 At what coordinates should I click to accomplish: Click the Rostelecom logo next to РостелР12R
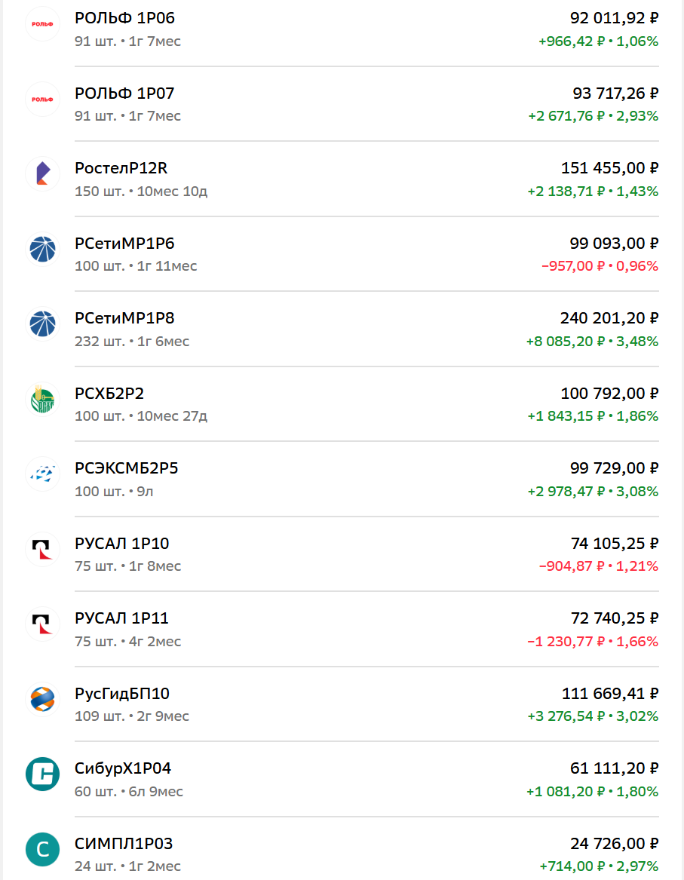tap(43, 174)
